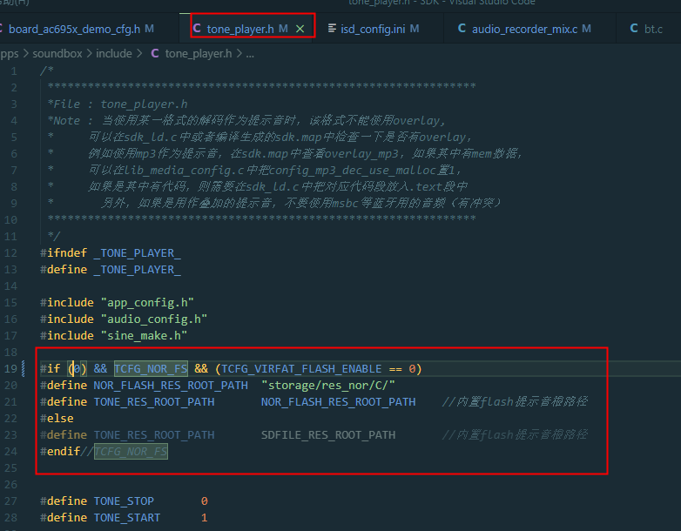This screenshot has width=681, height=531.
Task: Click soundbox in the breadcrumb path
Action: pos(57,53)
